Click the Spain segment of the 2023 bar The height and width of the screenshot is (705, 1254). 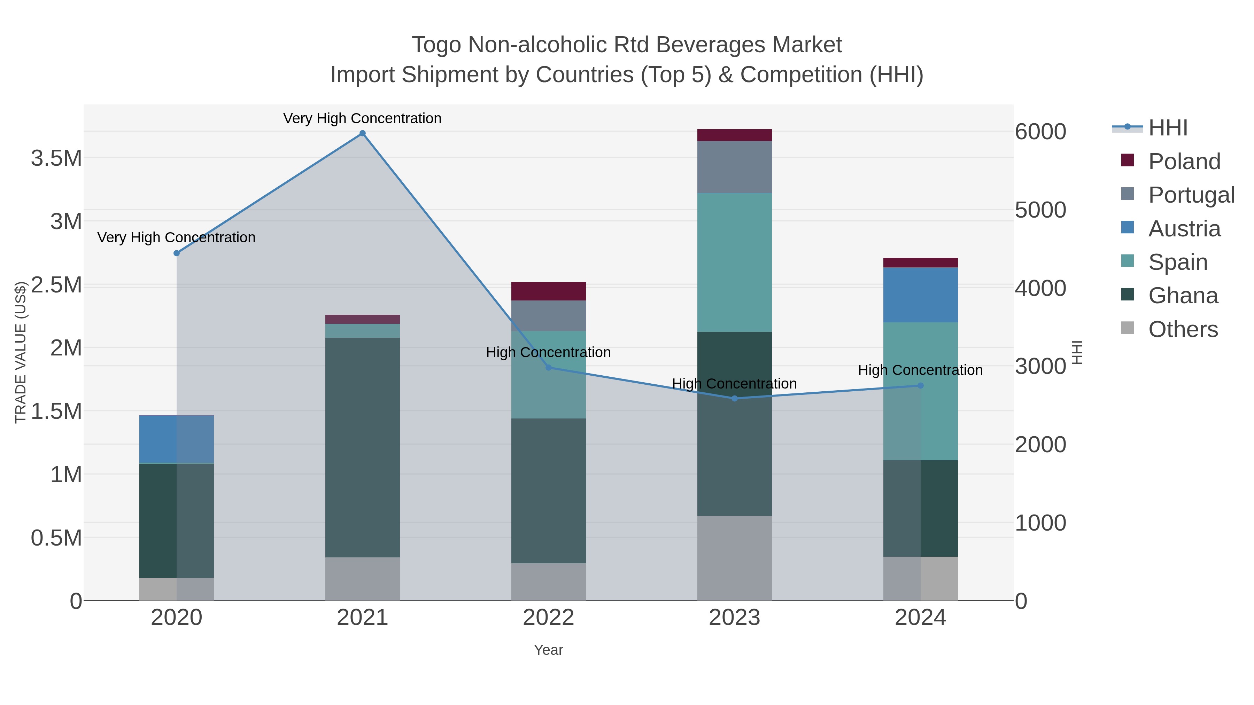click(x=735, y=263)
